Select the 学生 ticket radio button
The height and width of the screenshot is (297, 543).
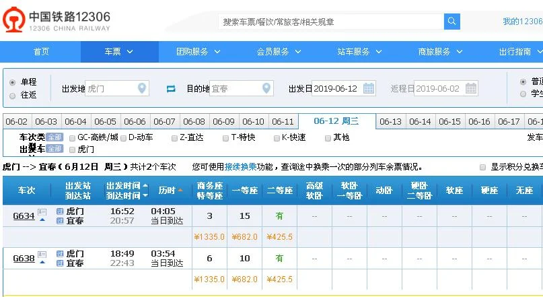[x=523, y=94]
